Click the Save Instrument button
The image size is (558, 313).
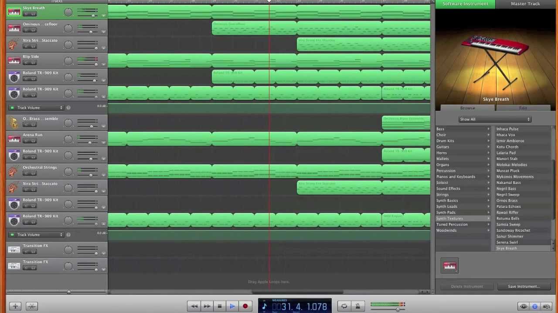pyautogui.click(x=524, y=286)
